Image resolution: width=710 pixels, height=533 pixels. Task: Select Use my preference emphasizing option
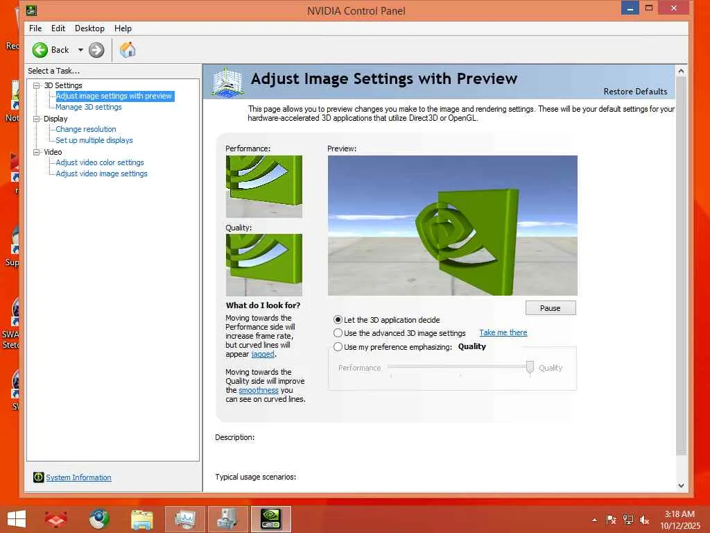pos(338,347)
